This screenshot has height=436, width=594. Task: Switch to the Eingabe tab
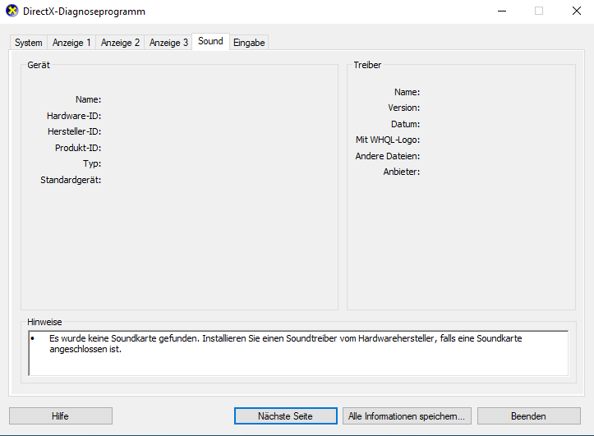pos(249,43)
